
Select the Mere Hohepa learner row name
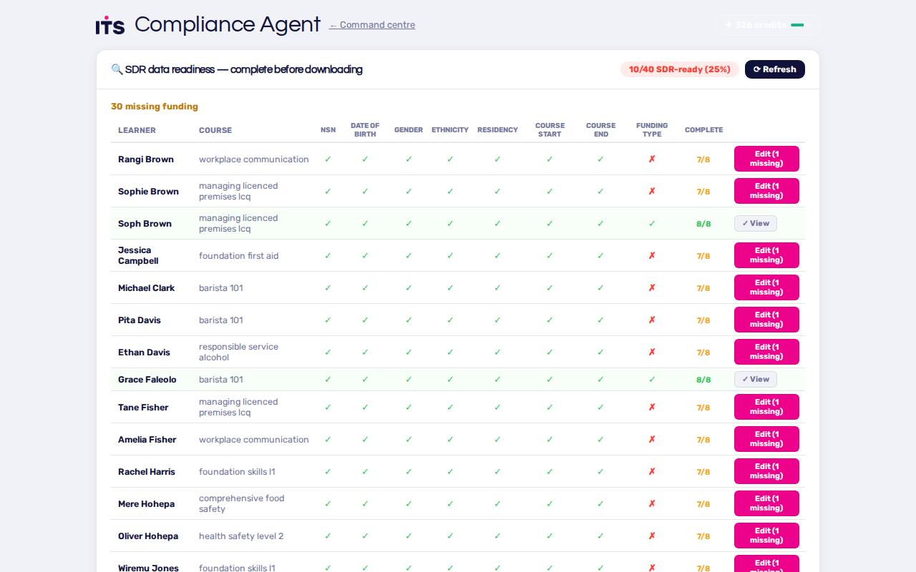pyautogui.click(x=146, y=503)
